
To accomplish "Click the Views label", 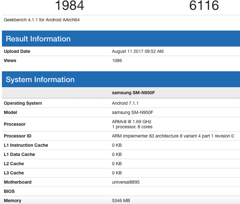I will (x=10, y=60).
